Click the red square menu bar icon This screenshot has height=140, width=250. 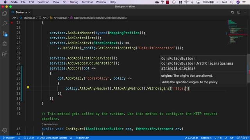168,2
